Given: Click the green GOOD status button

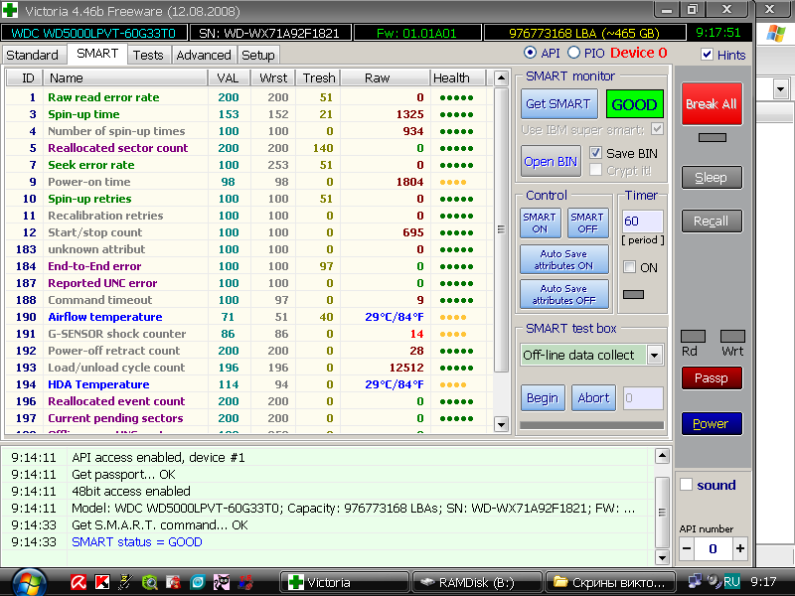Looking at the screenshot, I should [x=634, y=104].
